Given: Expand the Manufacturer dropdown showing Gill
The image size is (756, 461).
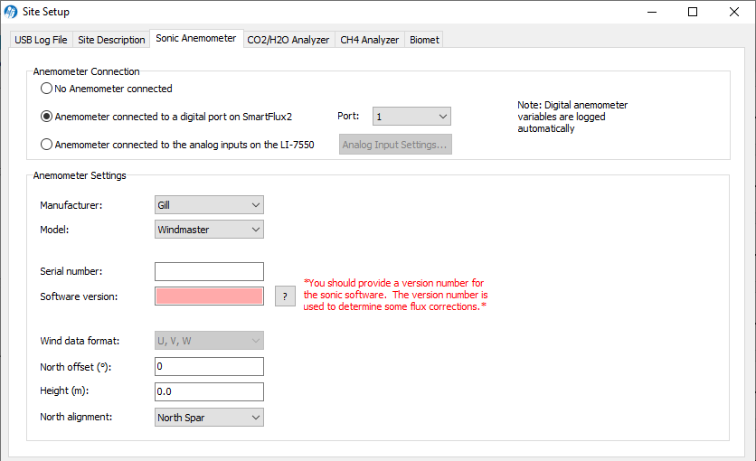Looking at the screenshot, I should pyautogui.click(x=209, y=204).
